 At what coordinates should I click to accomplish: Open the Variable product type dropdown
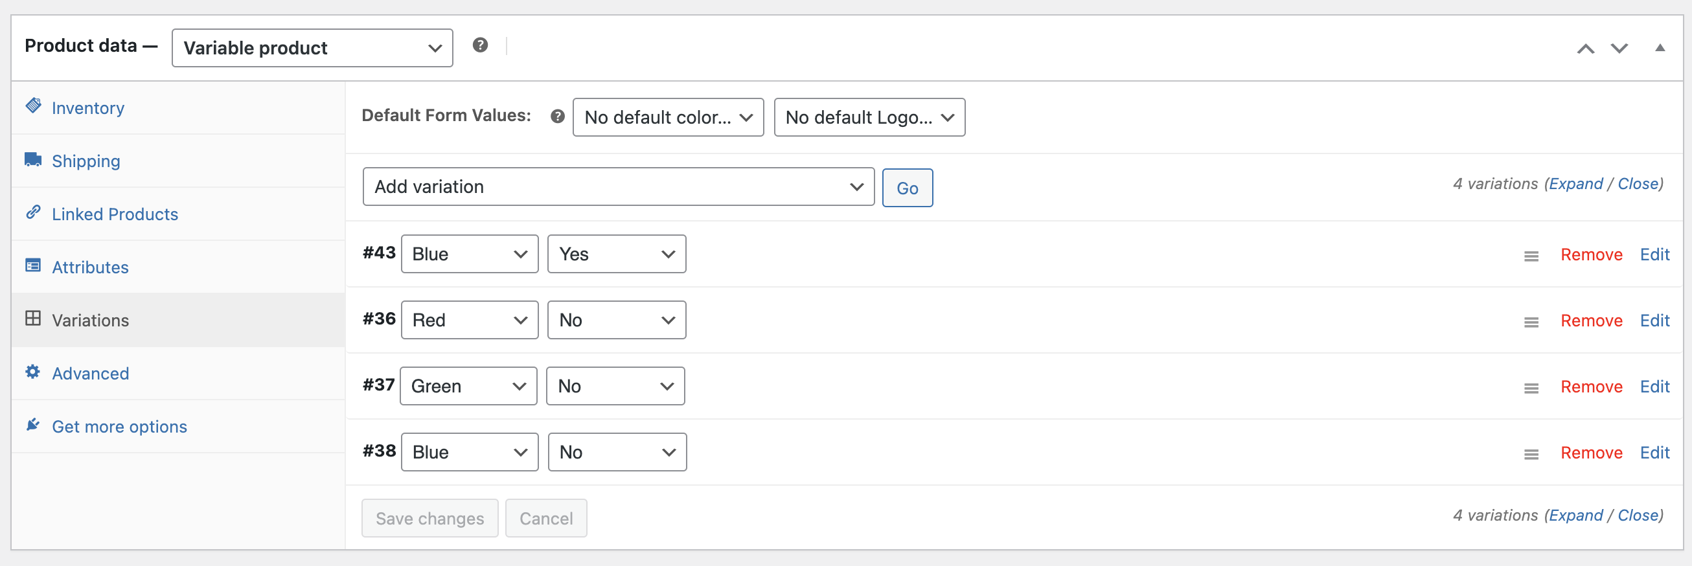pos(312,48)
